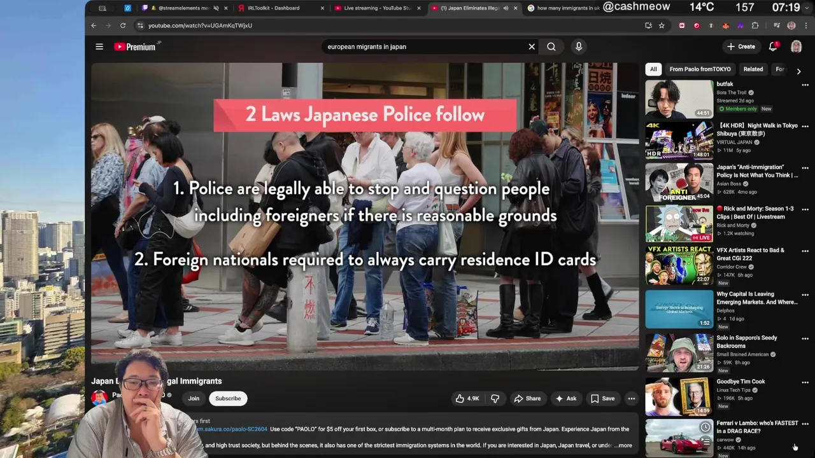The height and width of the screenshot is (458, 815).
Task: Open the Rick and Morty livestream thumbnail
Action: point(679,223)
